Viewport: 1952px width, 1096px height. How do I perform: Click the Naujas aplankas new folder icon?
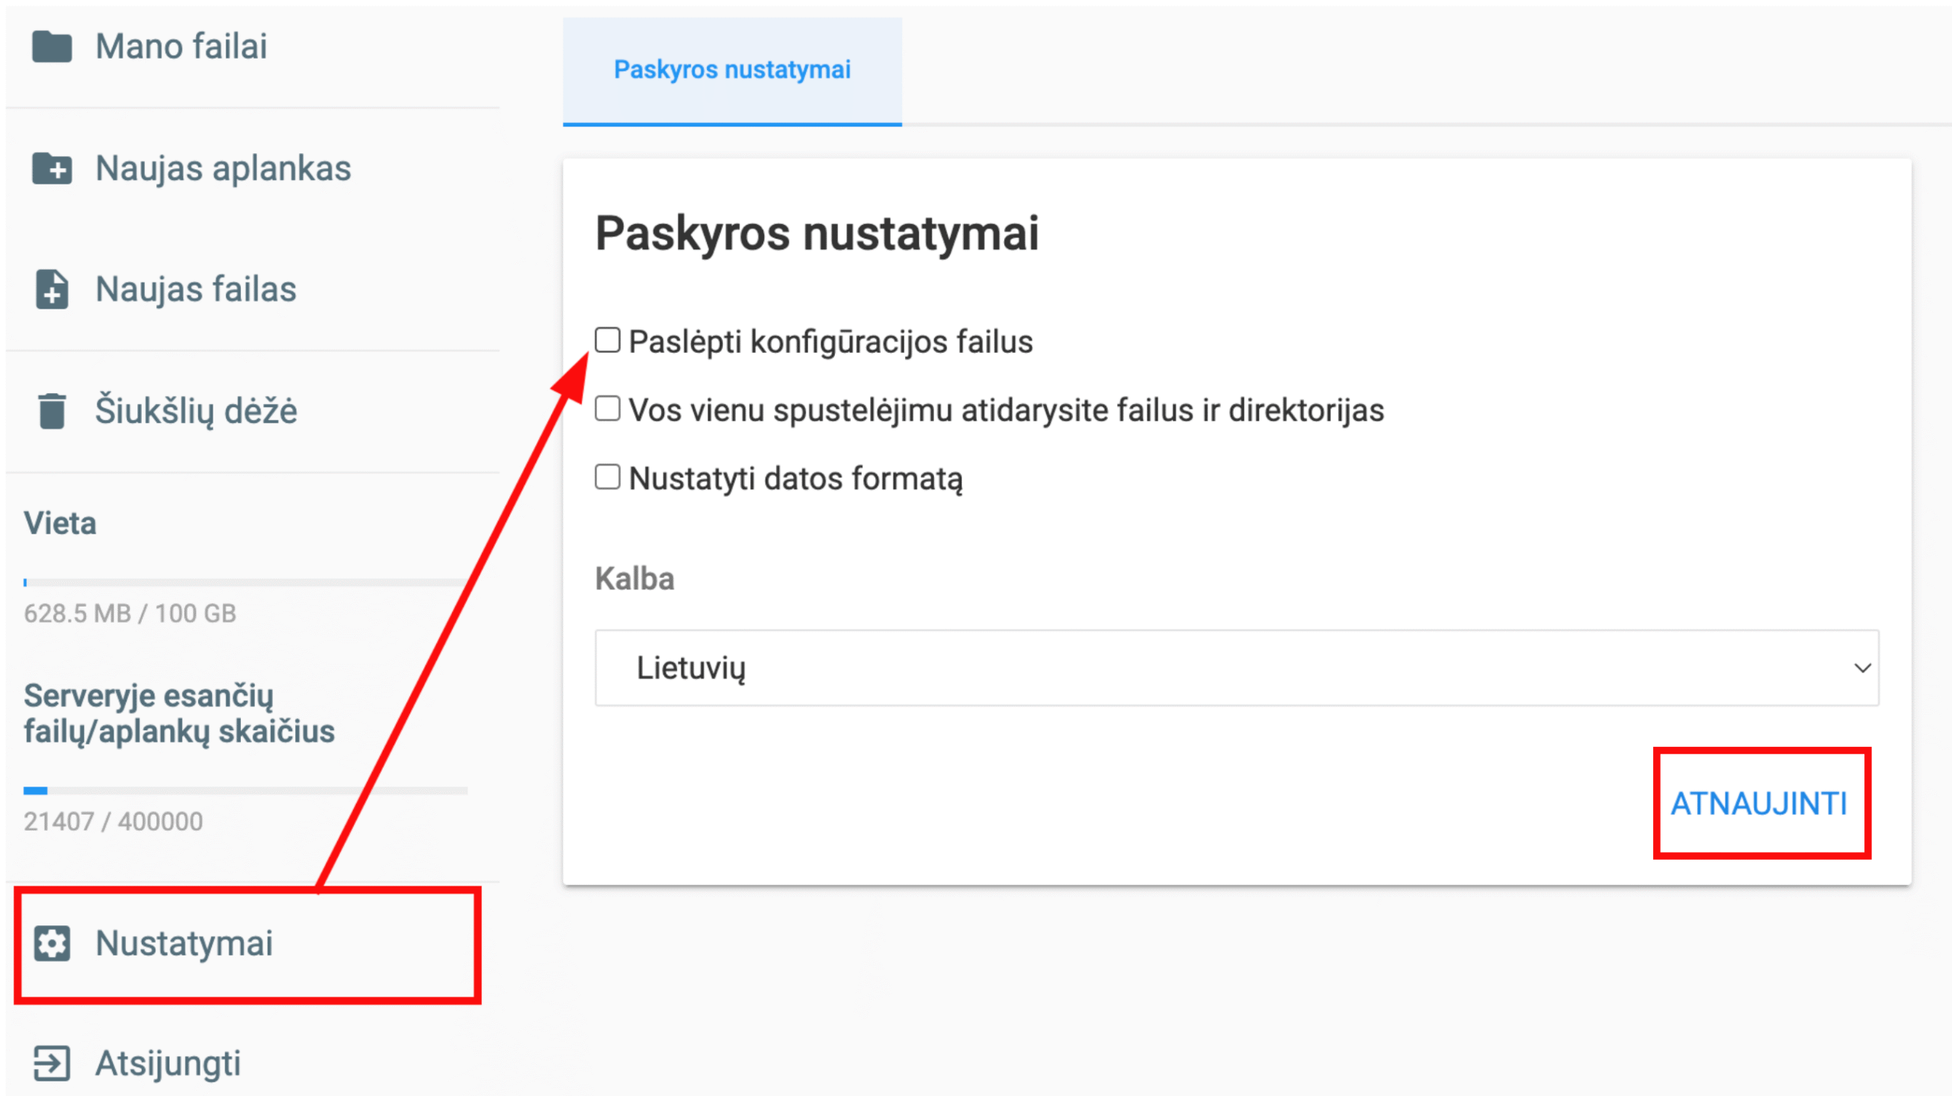click(x=51, y=168)
